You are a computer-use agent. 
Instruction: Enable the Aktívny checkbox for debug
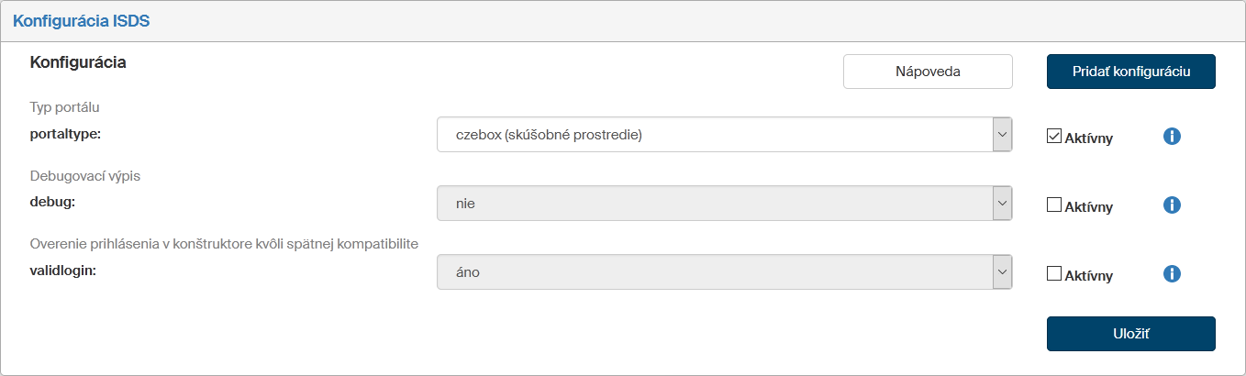(x=1054, y=205)
